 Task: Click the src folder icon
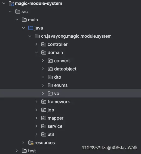(x=18, y=11)
